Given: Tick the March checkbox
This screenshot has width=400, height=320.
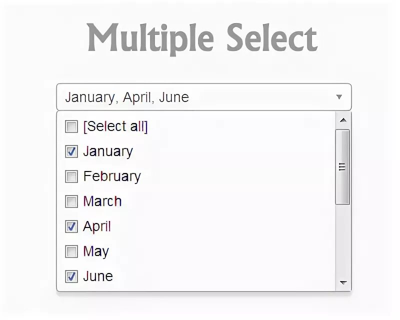Looking at the screenshot, I should [71, 201].
